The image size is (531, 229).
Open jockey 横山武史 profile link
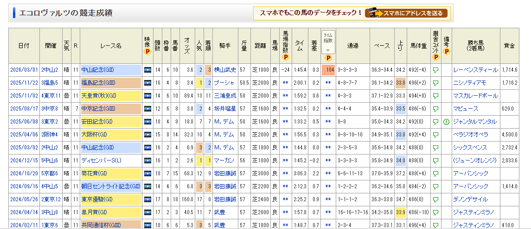tap(225, 70)
